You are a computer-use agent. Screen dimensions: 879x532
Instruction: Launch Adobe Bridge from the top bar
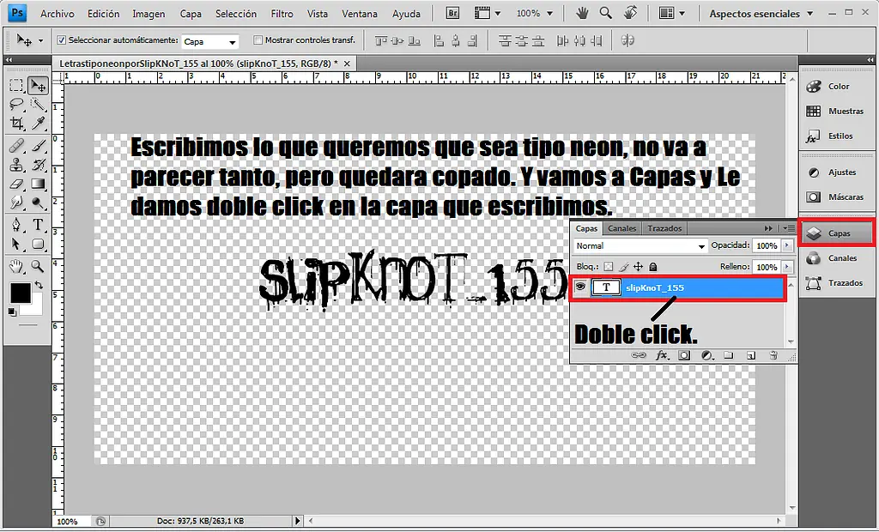pos(452,13)
